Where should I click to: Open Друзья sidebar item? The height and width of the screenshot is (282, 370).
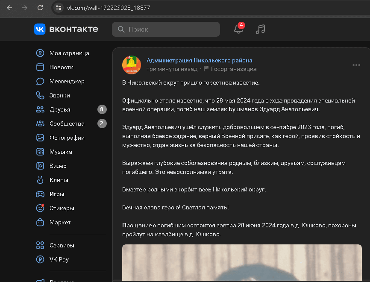(60, 109)
